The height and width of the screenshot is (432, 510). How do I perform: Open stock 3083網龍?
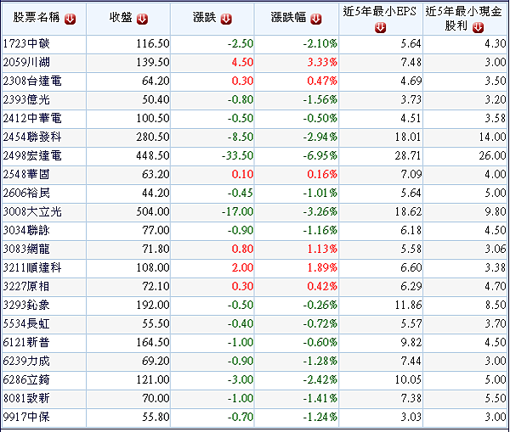26,249
